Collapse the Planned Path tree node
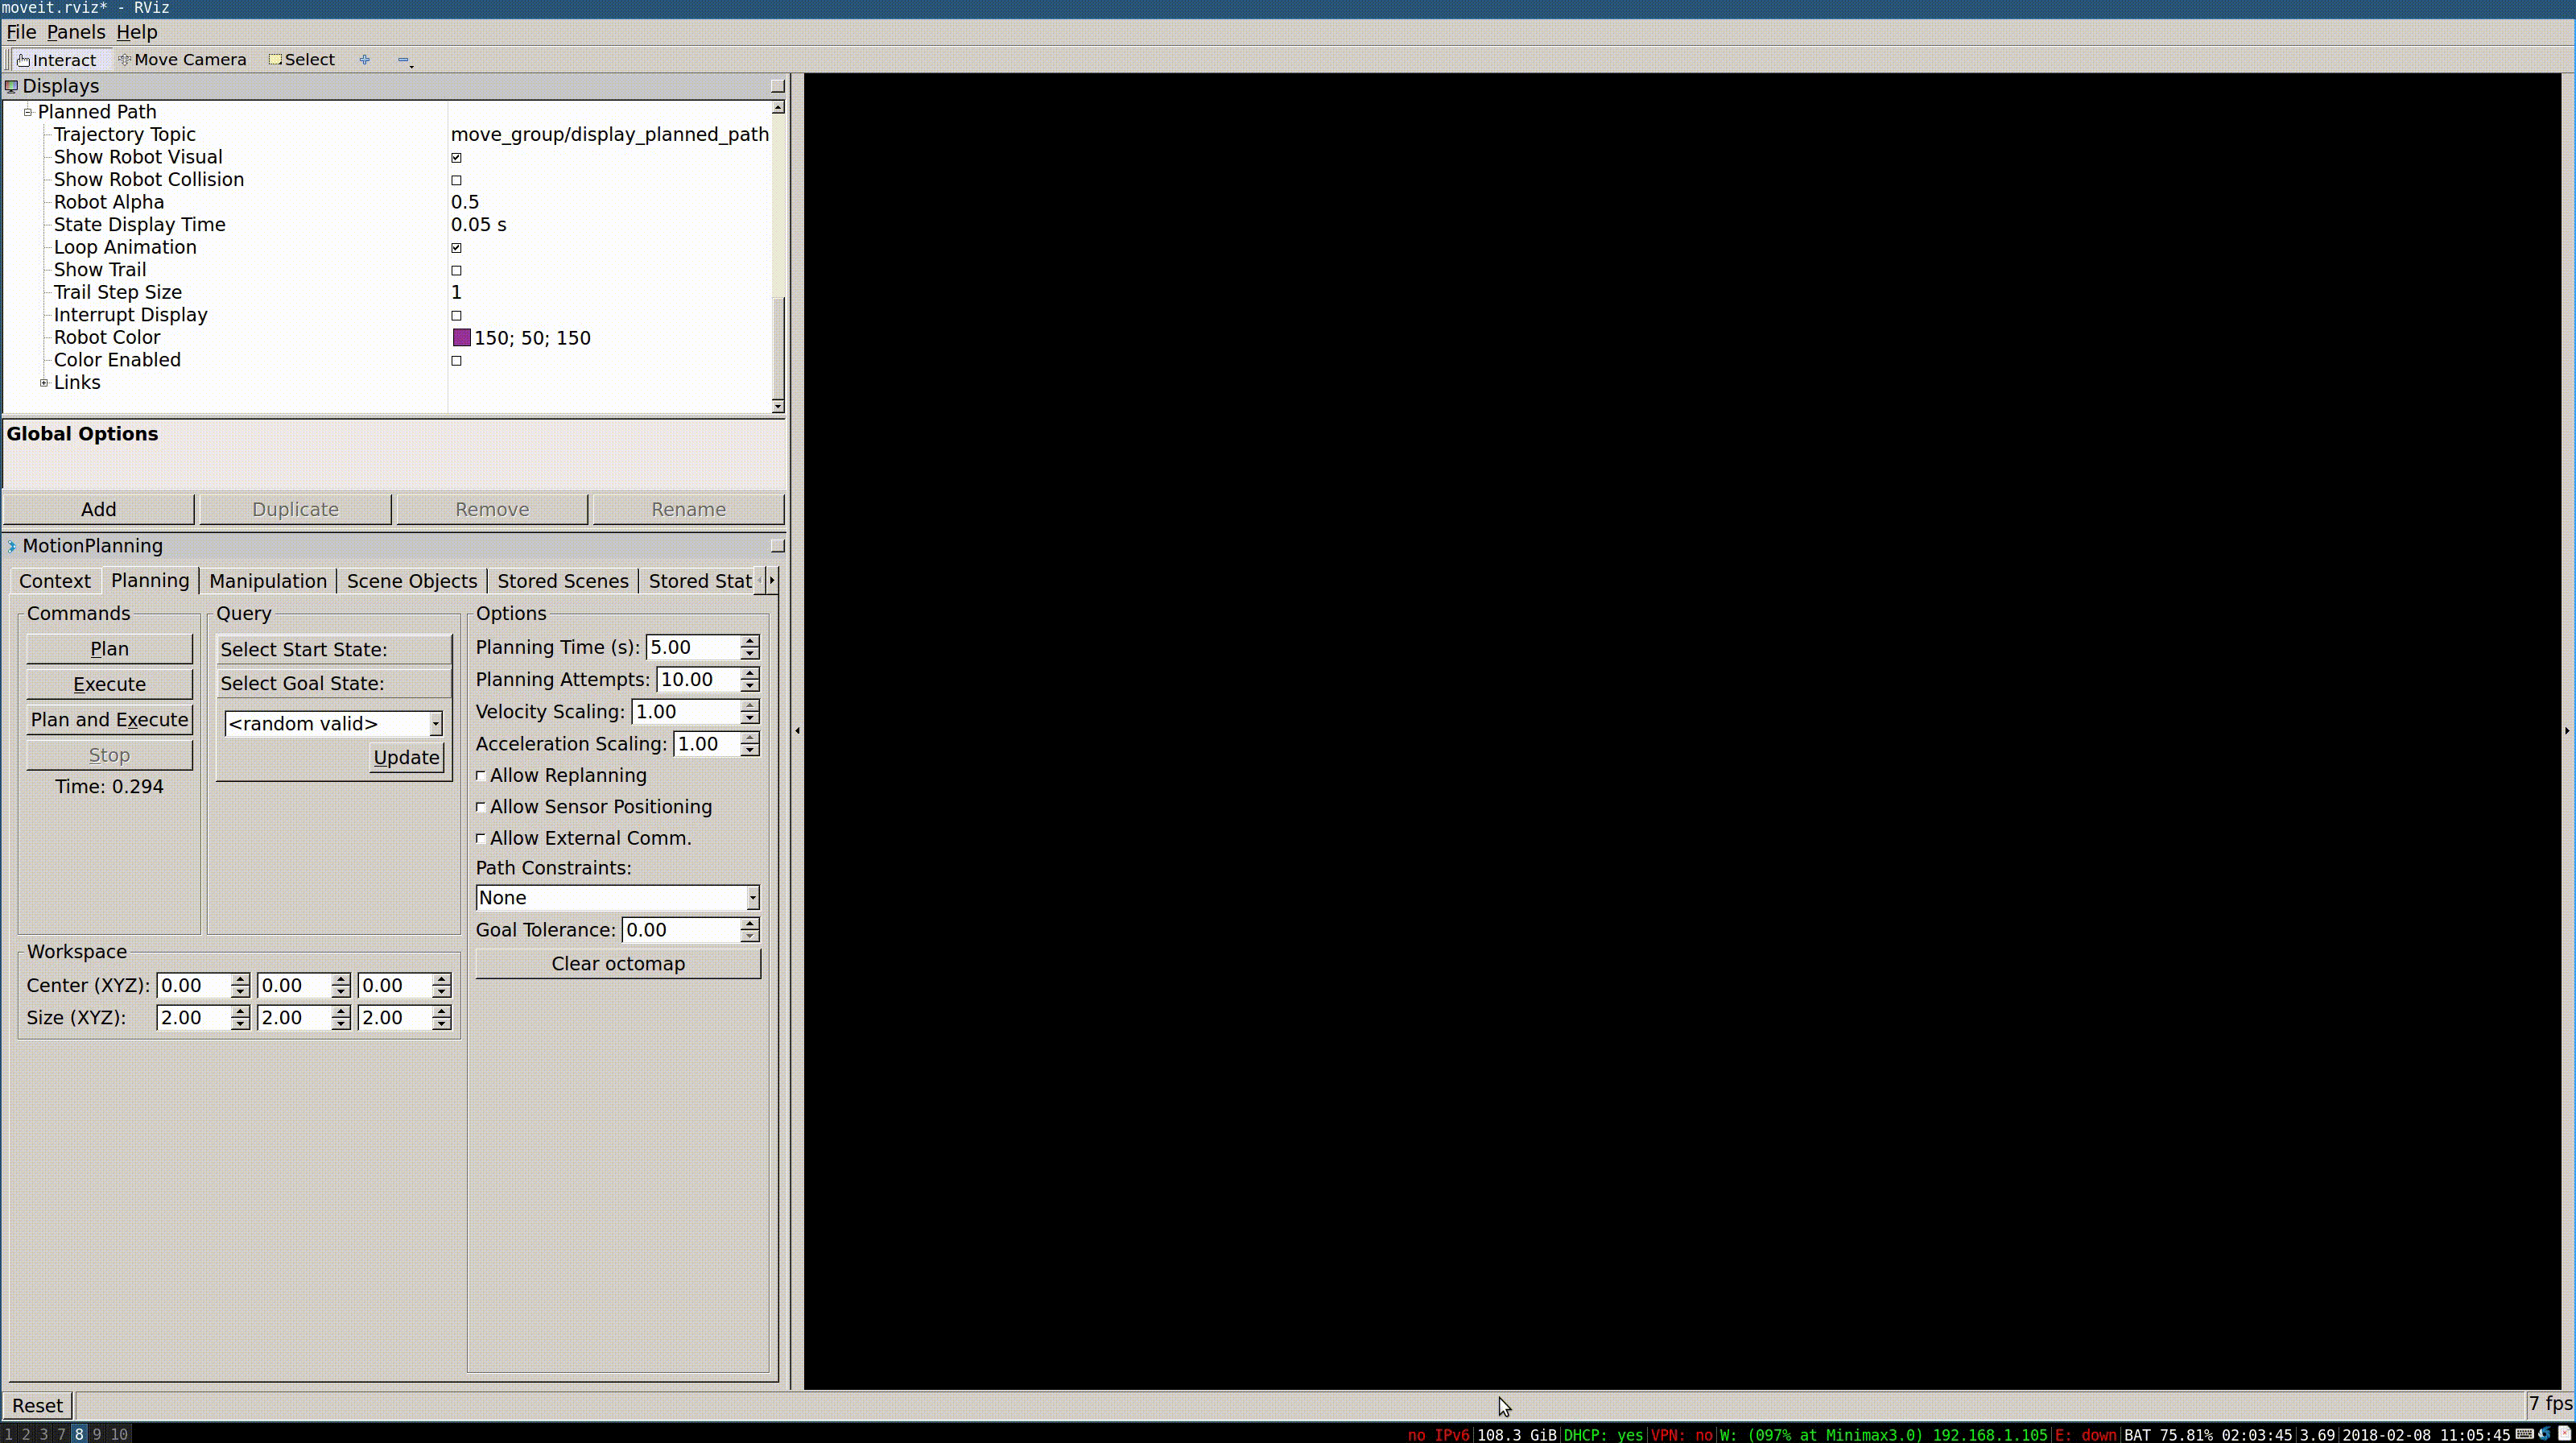Screen dimensions: 2576x1443 coord(28,112)
